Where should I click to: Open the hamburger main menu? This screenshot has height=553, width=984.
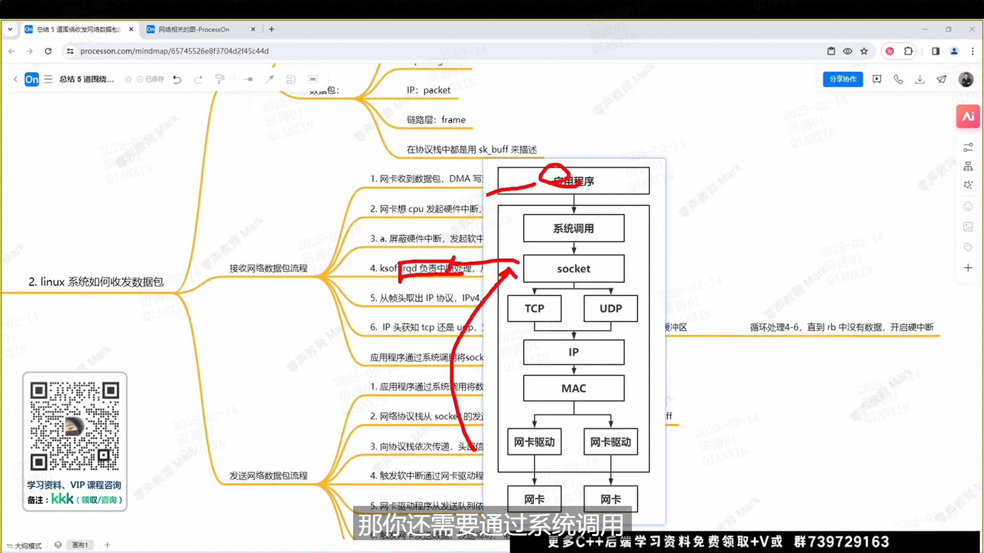point(48,79)
